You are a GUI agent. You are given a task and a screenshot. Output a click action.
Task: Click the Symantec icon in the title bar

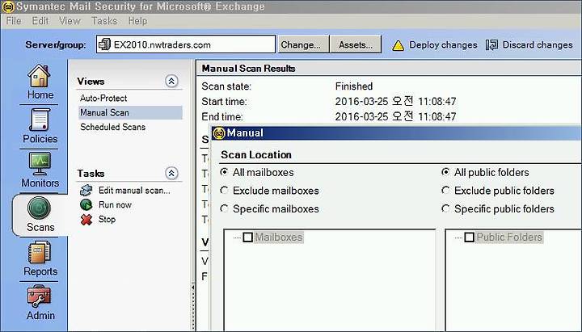click(8, 6)
